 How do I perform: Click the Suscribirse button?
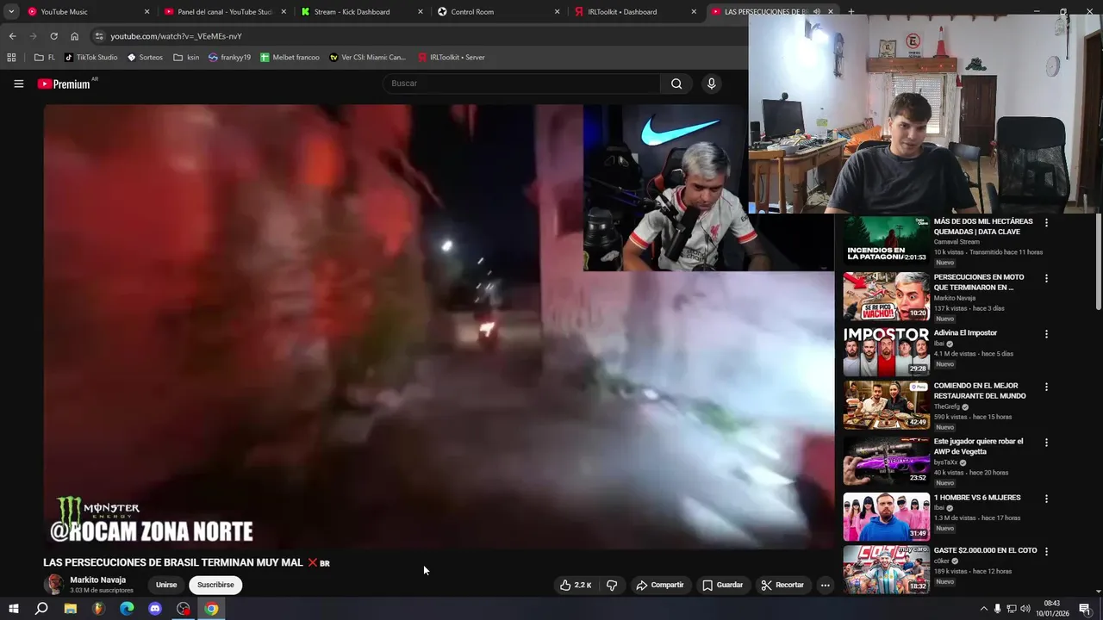point(215,585)
